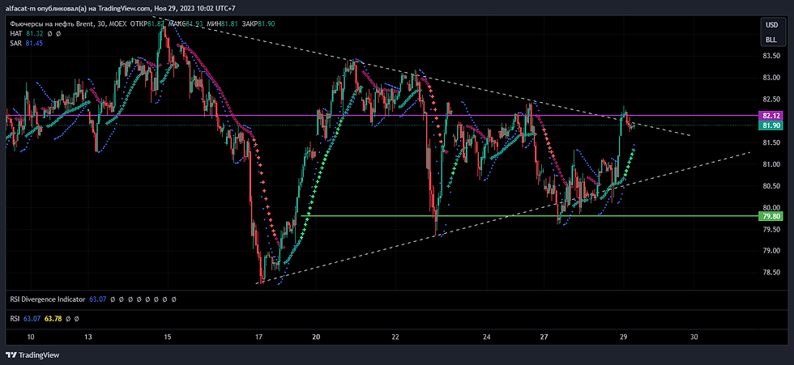Click the RSI Divergence value 63.07
Image resolution: width=794 pixels, height=365 pixels.
(x=97, y=299)
